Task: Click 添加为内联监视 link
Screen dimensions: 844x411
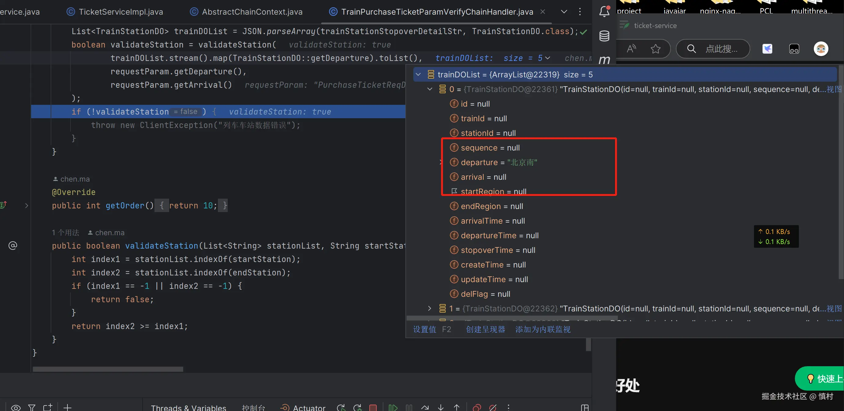Action: point(543,329)
